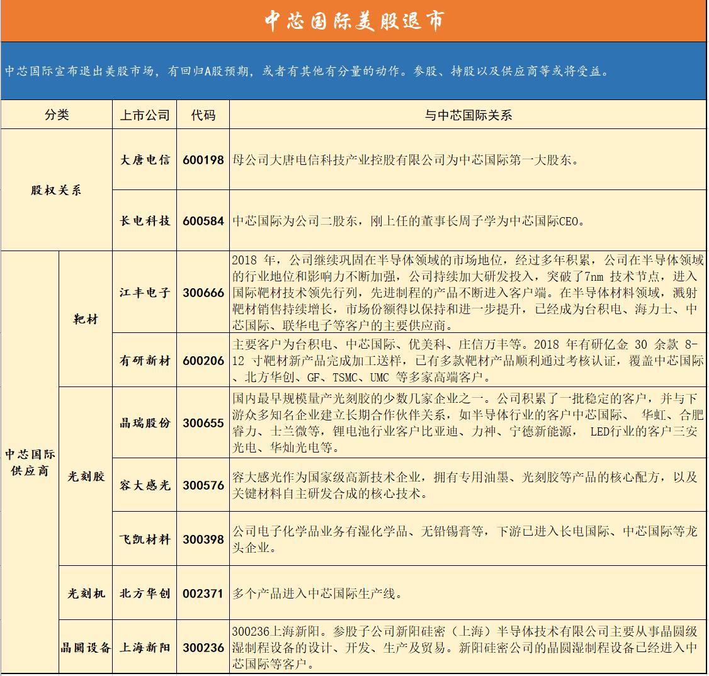
Task: Click the 飞凯材料 company cell
Action: click(145, 539)
